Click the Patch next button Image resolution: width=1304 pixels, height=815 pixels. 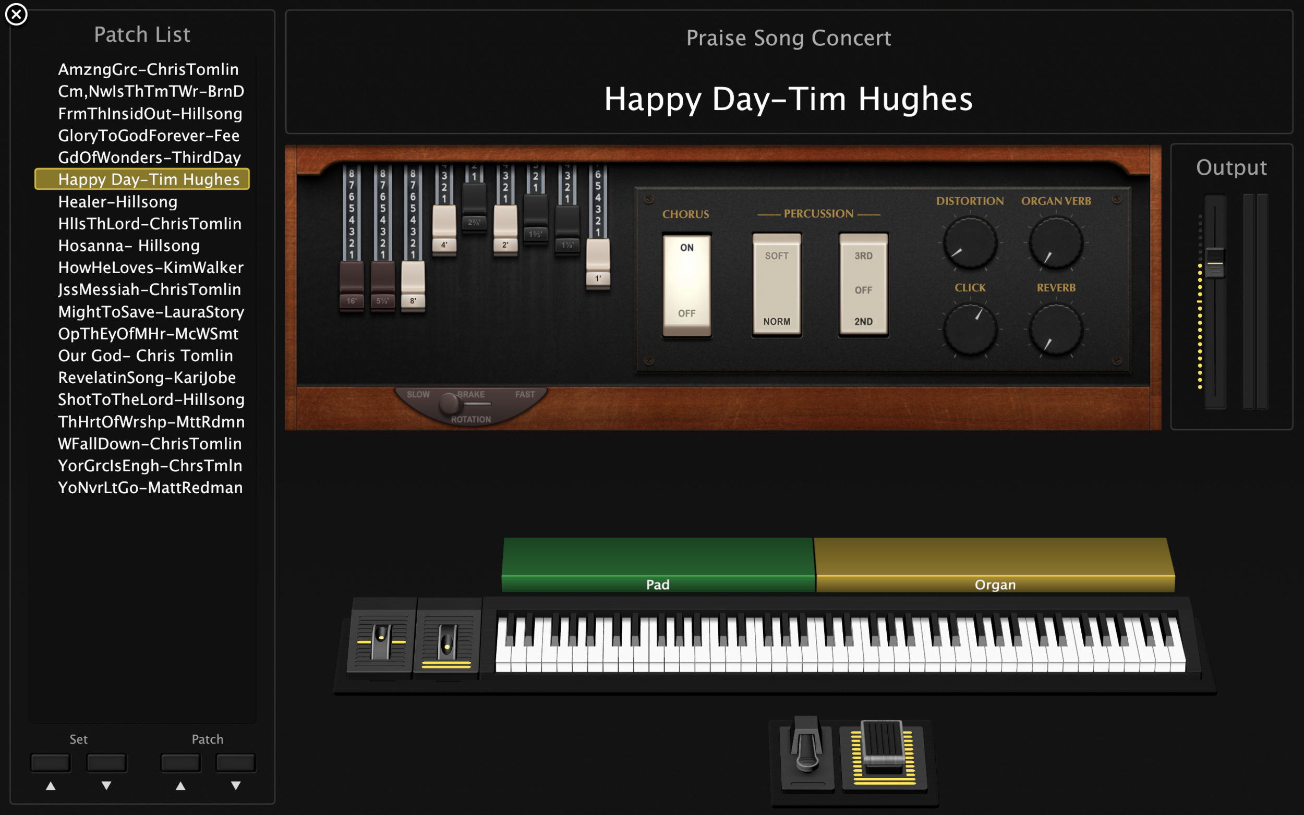(236, 763)
